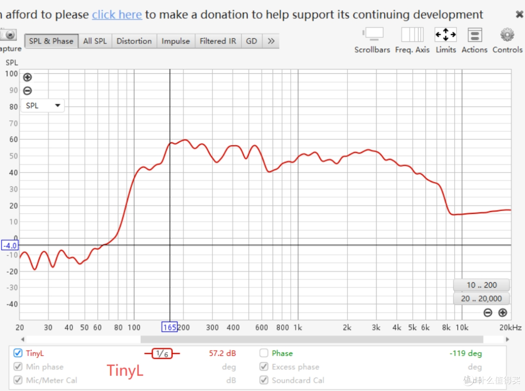Click the 57.2 dB readout value

[x=223, y=353]
